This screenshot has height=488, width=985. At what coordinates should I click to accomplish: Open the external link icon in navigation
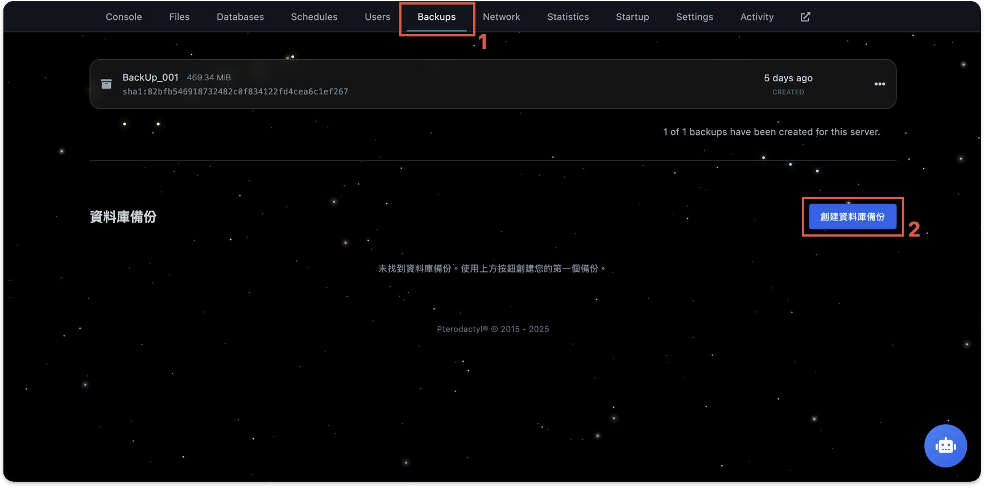click(x=805, y=17)
